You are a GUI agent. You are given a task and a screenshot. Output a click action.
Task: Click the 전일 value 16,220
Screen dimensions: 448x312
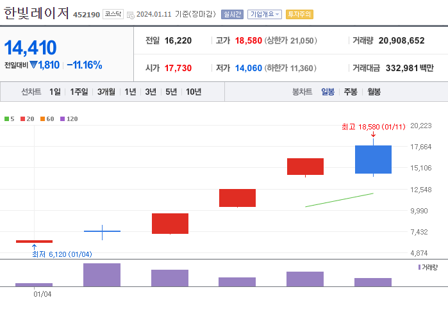click(178, 40)
